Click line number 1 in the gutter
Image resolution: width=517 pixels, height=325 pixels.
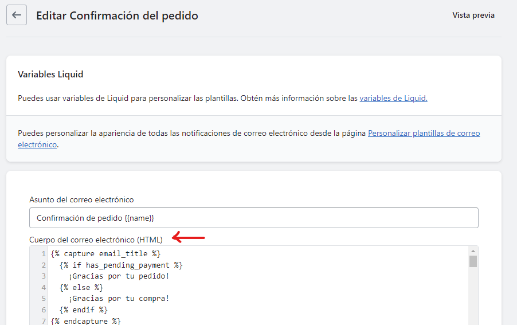43,253
